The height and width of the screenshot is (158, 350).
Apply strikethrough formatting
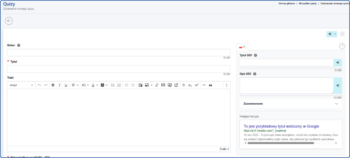[184, 85]
